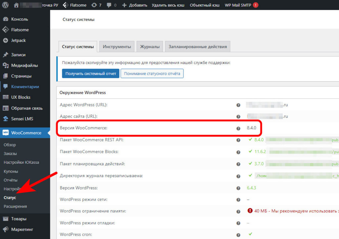Click help icon for Версия WordPress
This screenshot has width=339, height=239.
click(x=238, y=188)
